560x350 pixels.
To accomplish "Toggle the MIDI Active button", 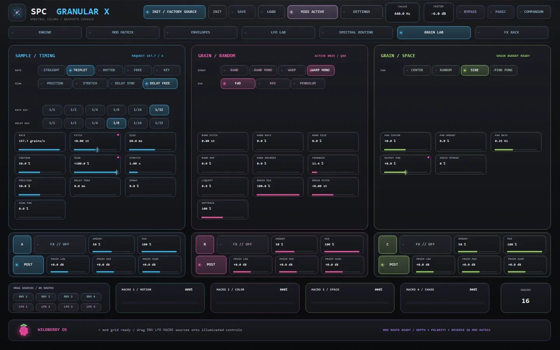I will (313, 12).
